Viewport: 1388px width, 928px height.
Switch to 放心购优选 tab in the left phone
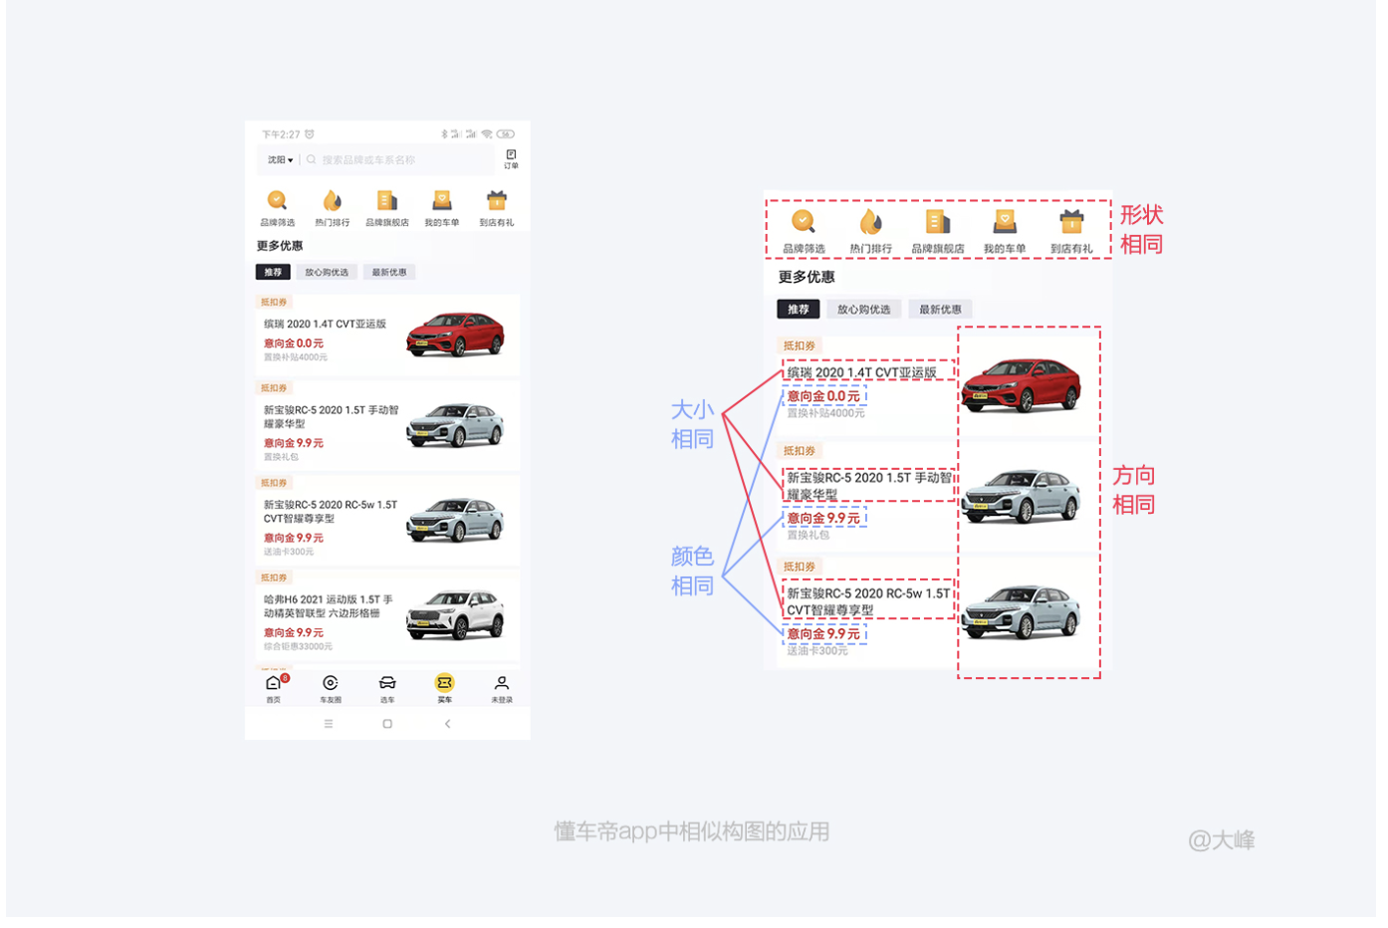tap(327, 272)
